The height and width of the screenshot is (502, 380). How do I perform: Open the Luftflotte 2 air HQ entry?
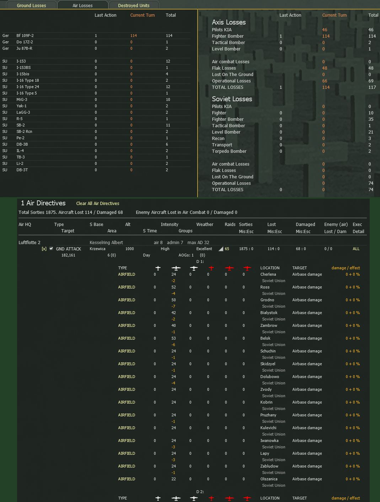tap(30, 242)
